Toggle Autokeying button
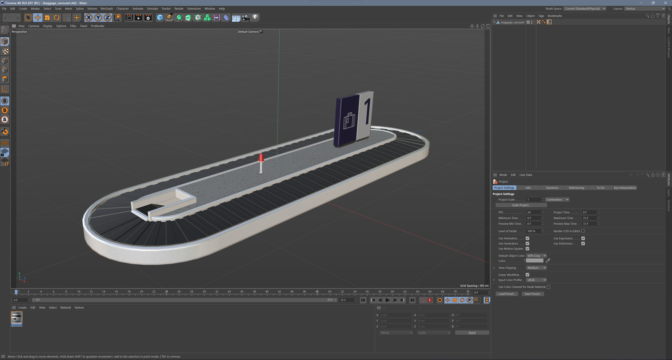 click(430, 300)
